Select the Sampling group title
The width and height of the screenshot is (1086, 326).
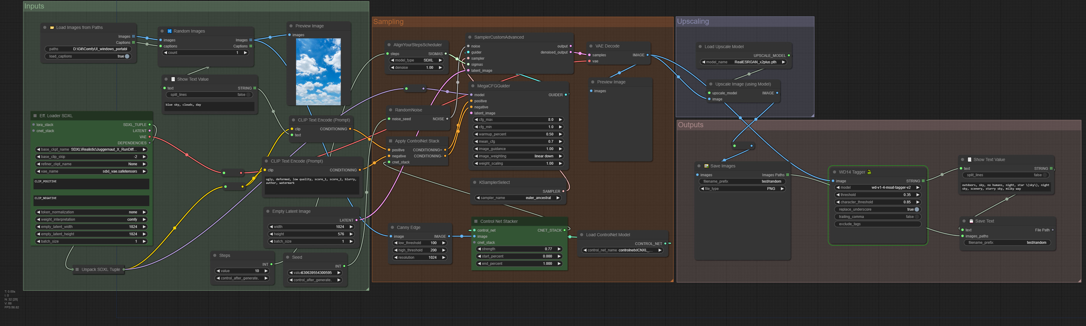coord(388,22)
